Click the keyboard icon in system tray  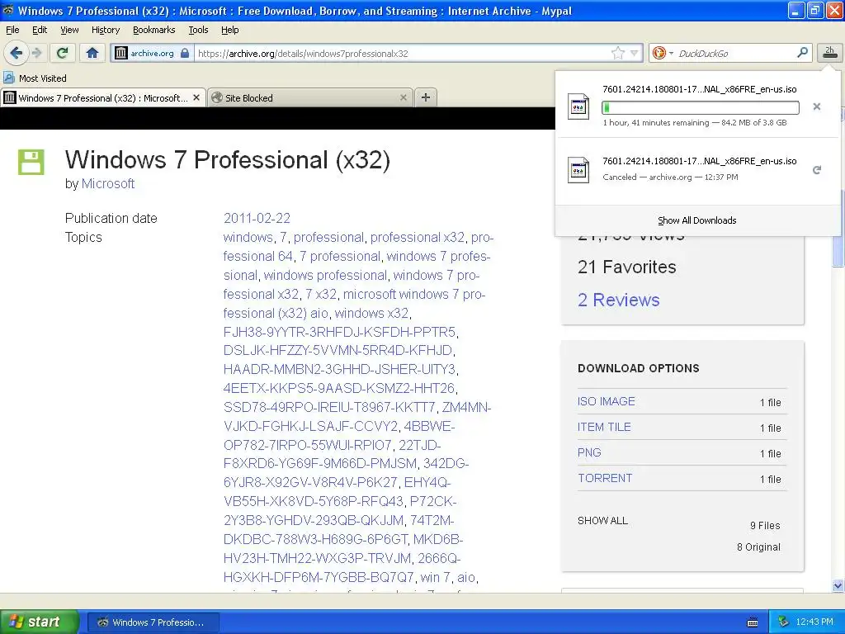coord(753,622)
